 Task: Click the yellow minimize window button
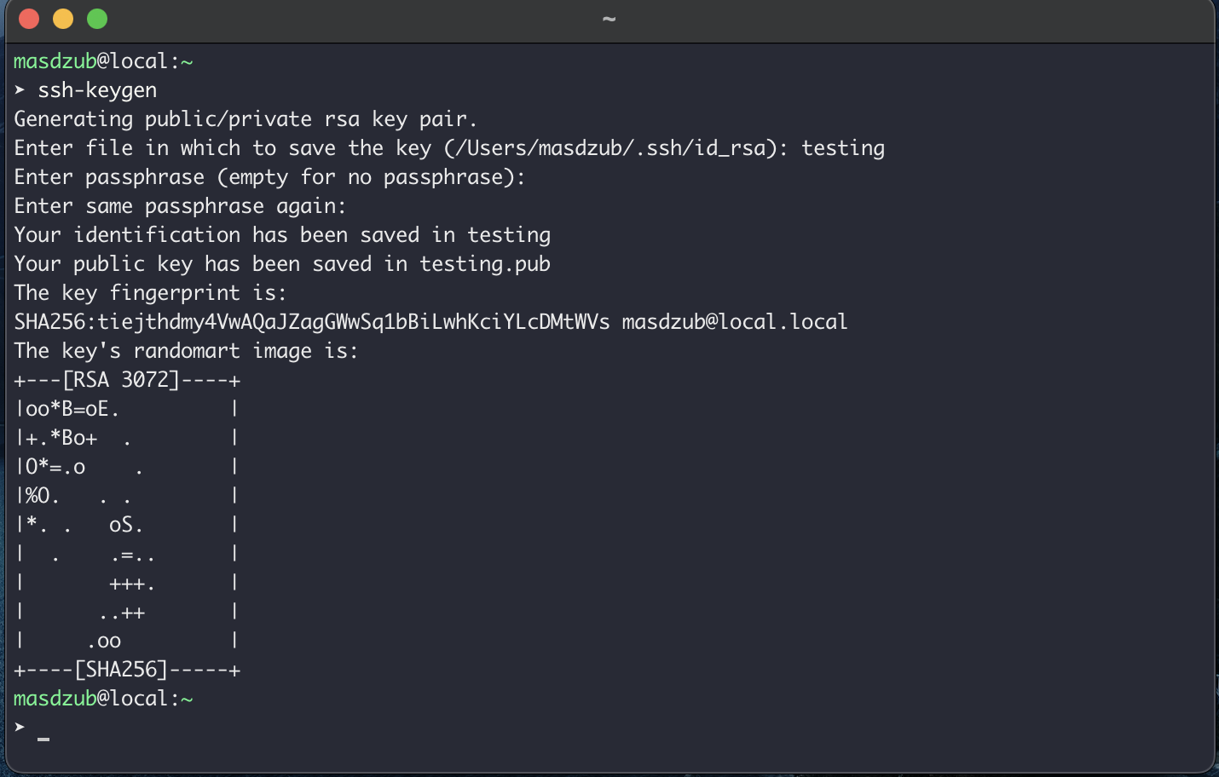click(63, 19)
